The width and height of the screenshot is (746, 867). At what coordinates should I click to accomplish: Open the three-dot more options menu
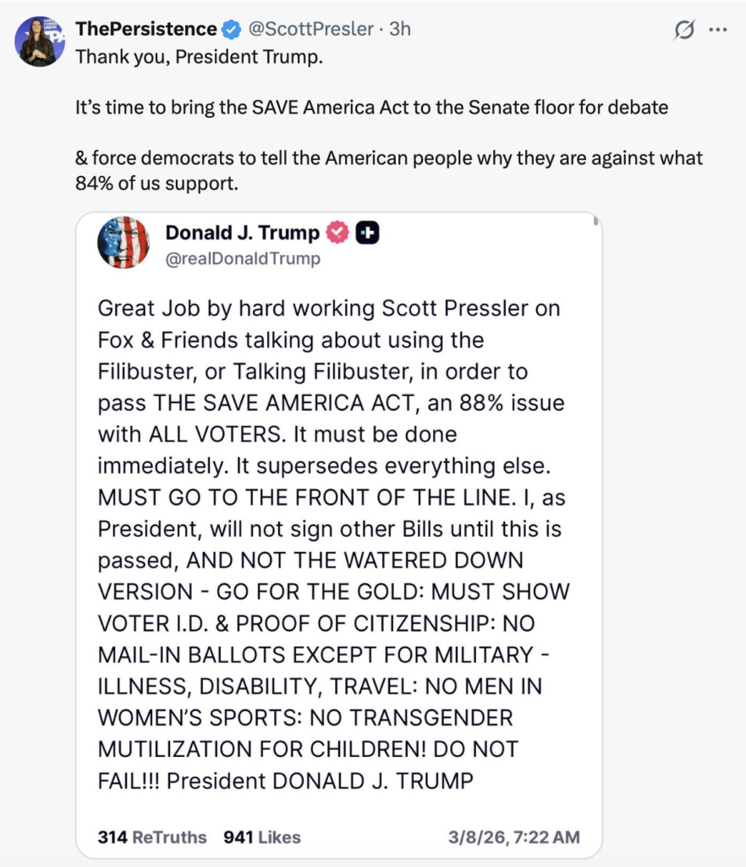717,30
